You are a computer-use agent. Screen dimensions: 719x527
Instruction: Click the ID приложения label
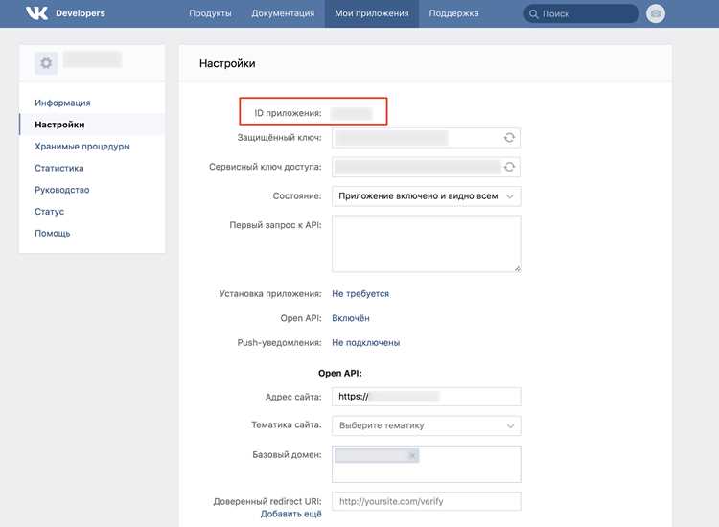pos(288,113)
